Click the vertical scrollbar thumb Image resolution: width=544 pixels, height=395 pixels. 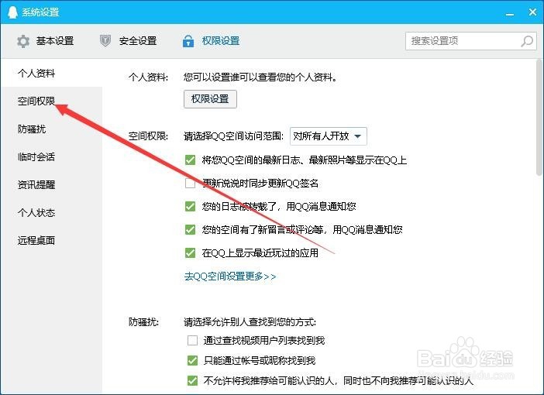(539, 118)
